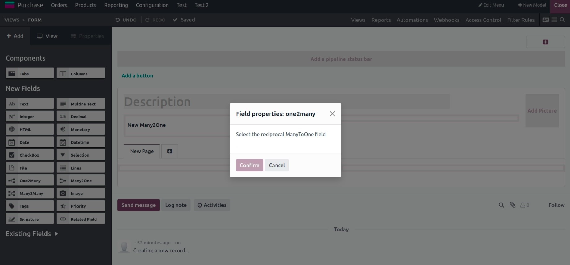Image resolution: width=570 pixels, height=265 pixels.
Task: Click the plus button box above status bar
Action: pyautogui.click(x=546, y=42)
